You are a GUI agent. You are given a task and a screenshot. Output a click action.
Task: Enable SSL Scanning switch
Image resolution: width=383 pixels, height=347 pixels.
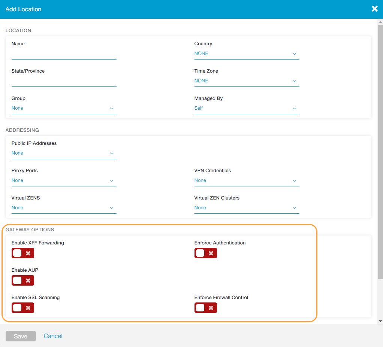pos(23,308)
